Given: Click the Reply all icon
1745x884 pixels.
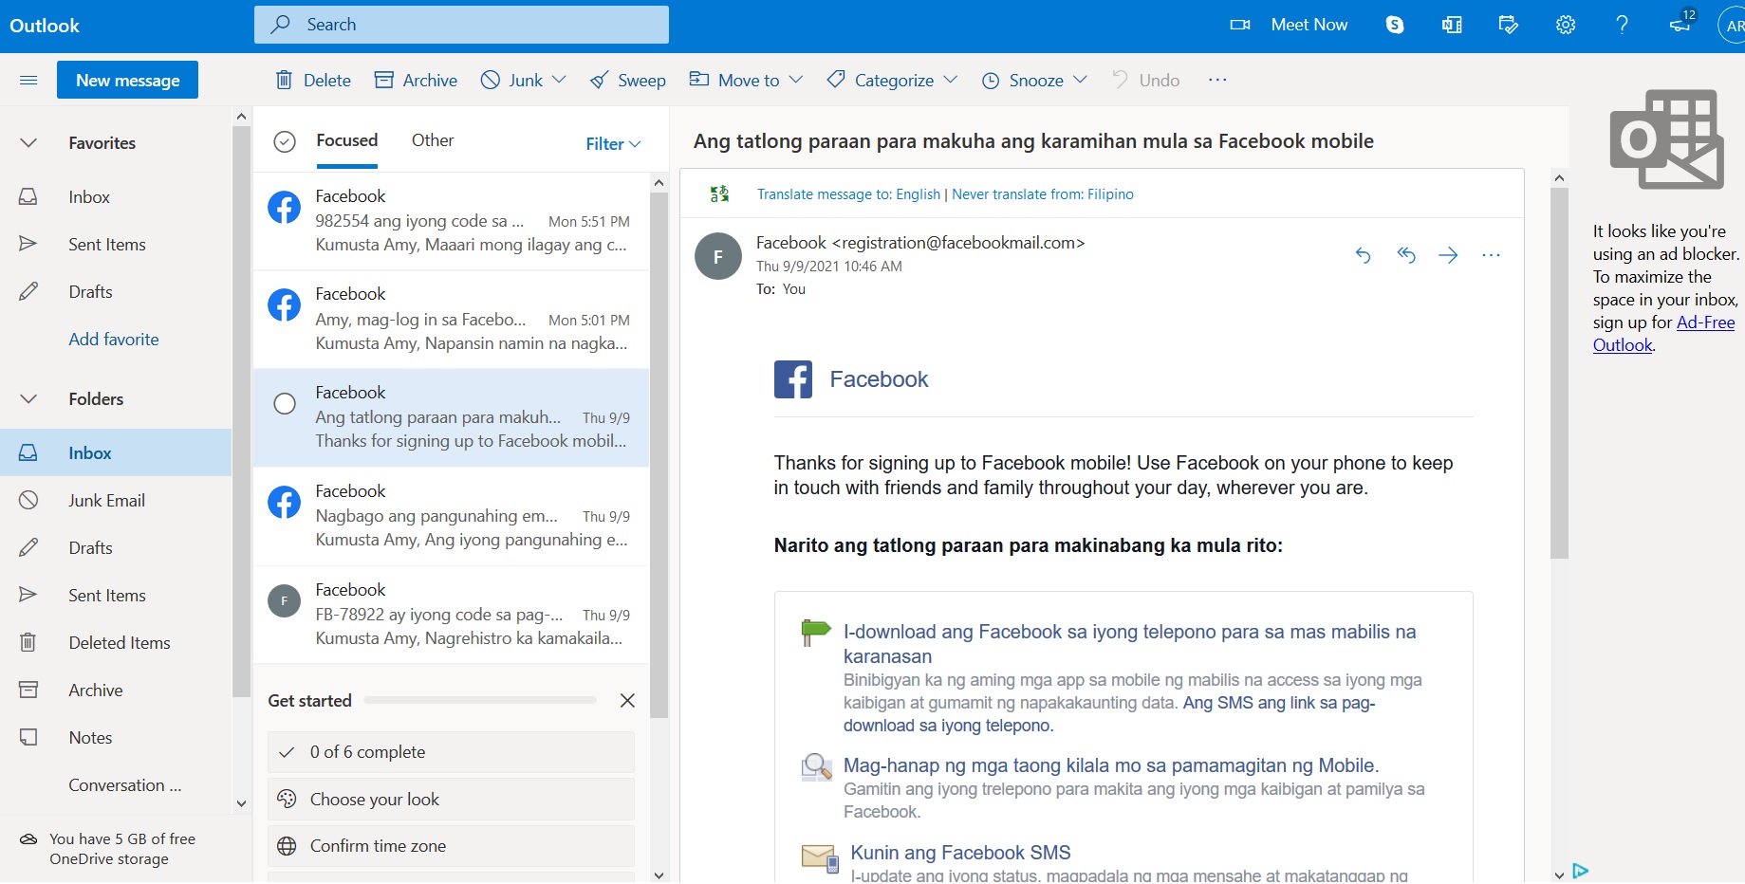Looking at the screenshot, I should (x=1406, y=255).
